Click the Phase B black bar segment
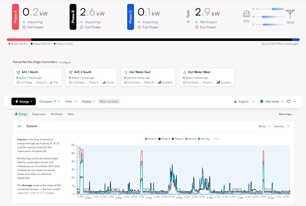 click(162, 40)
